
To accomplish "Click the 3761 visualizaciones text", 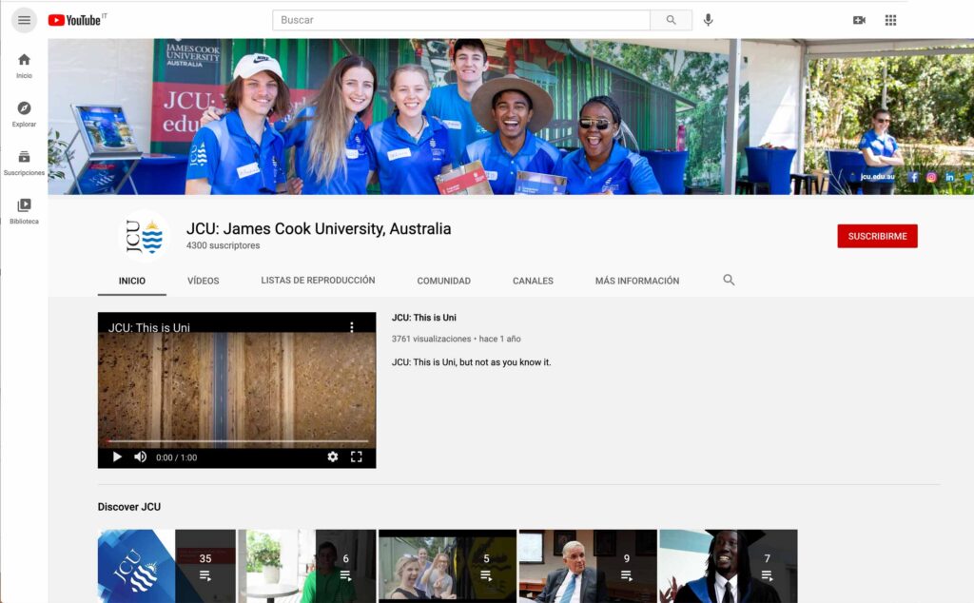I will click(x=431, y=340).
